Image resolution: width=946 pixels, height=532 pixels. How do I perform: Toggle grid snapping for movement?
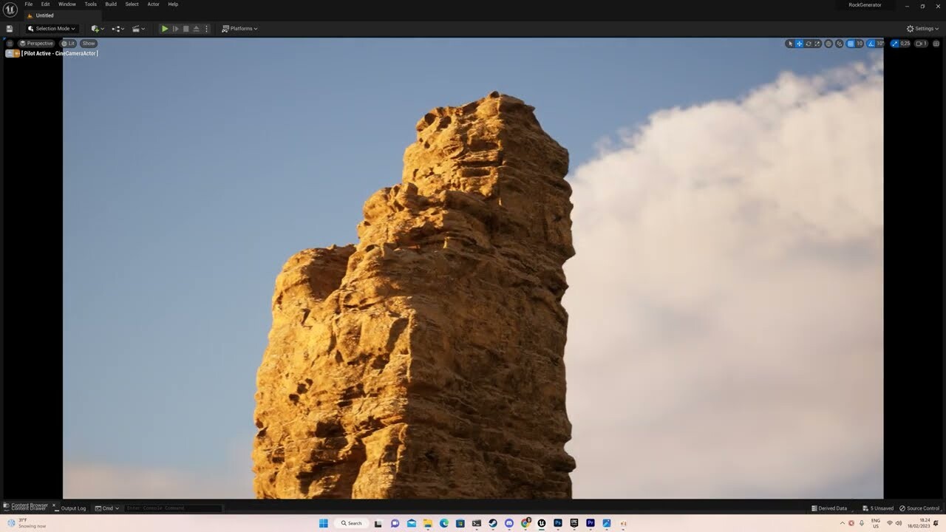(850, 43)
